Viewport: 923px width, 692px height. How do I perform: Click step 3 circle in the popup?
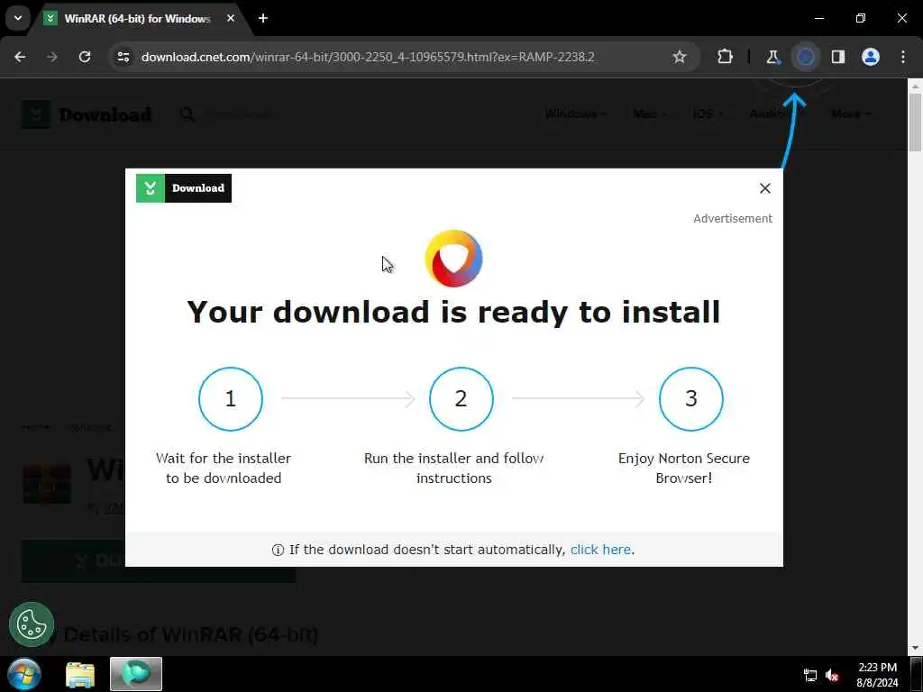click(691, 399)
